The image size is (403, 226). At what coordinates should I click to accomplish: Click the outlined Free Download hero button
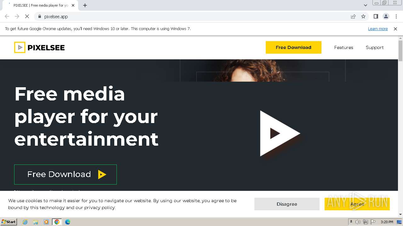coord(65,175)
